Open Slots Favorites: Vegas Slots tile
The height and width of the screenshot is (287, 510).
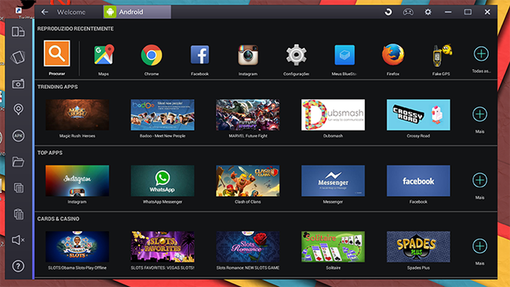163,247
